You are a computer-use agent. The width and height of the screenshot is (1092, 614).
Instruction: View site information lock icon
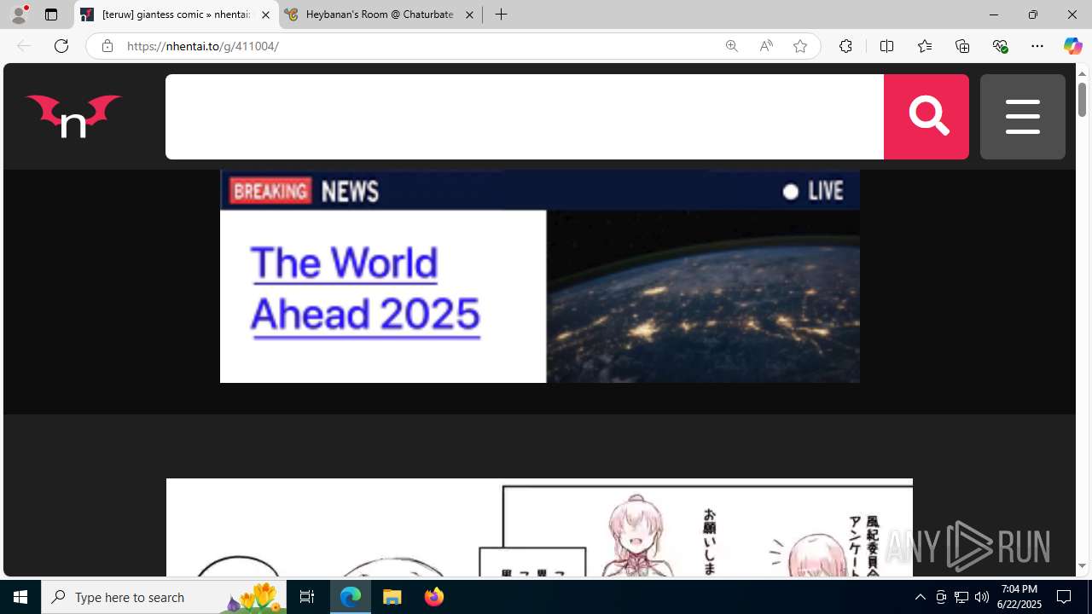tap(107, 46)
